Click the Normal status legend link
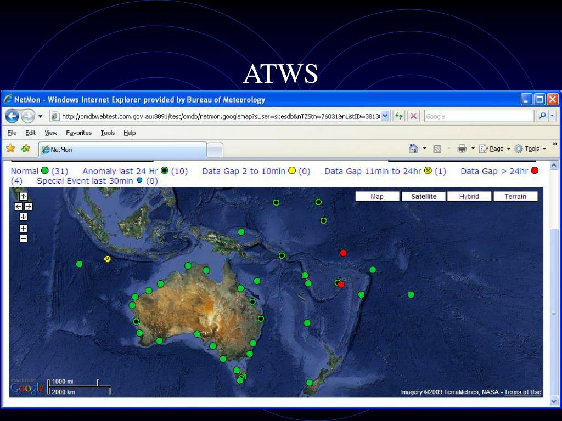The image size is (562, 421). pyautogui.click(x=24, y=171)
